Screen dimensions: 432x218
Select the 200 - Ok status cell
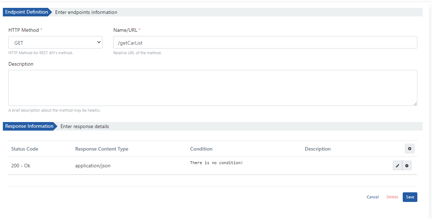coord(21,166)
